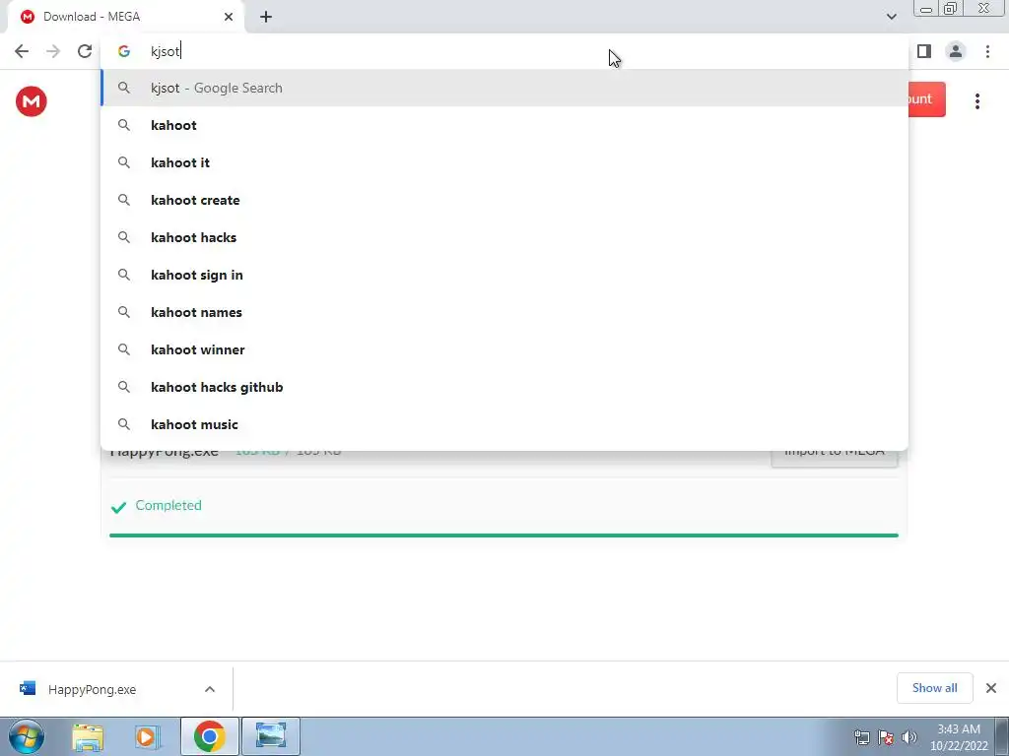The height and width of the screenshot is (756, 1009).
Task: Select the 'kahoot music' suggestion
Action: (x=504, y=423)
